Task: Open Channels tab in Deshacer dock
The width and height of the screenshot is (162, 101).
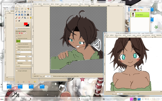Action: click(135, 10)
